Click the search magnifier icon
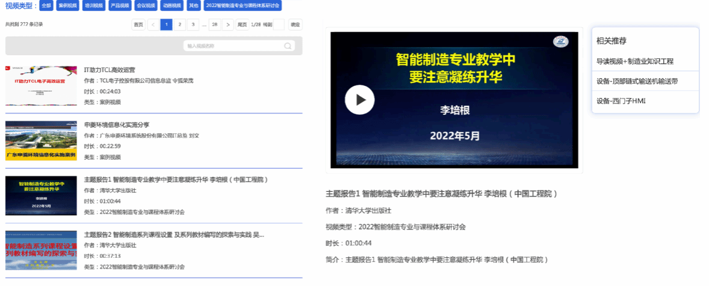The width and height of the screenshot is (709, 286). 288,46
